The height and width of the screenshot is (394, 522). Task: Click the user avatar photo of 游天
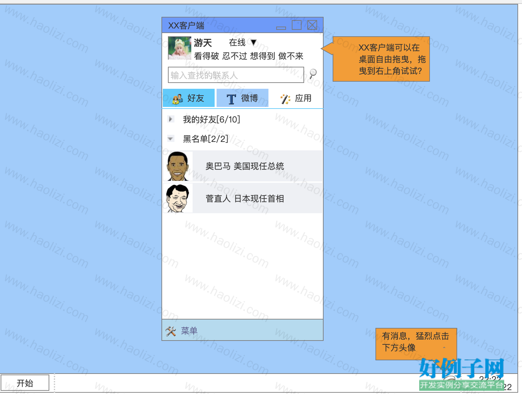point(180,48)
